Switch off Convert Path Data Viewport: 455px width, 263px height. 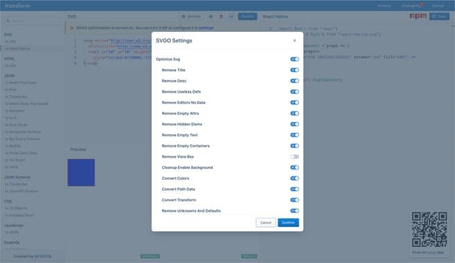(x=294, y=189)
